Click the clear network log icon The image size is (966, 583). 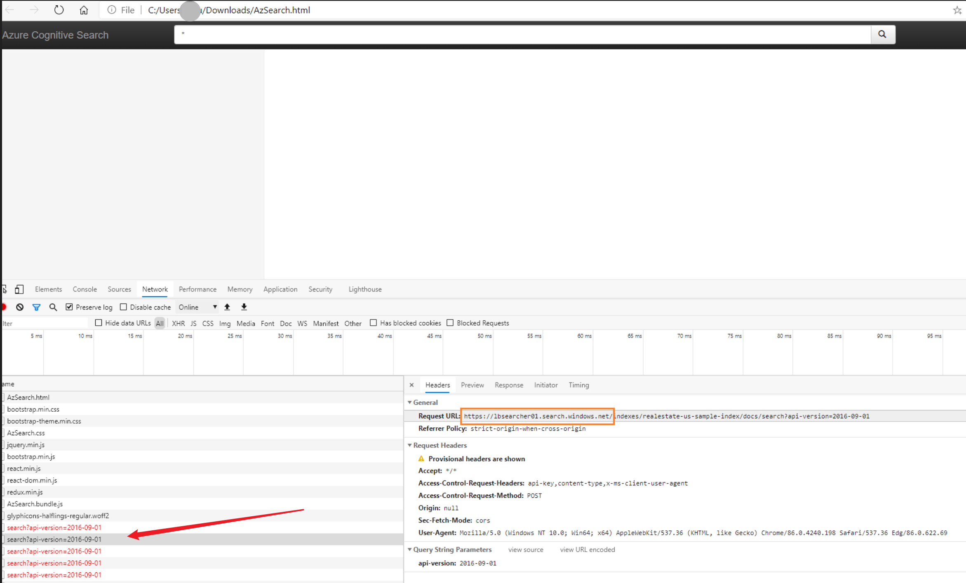(x=20, y=307)
